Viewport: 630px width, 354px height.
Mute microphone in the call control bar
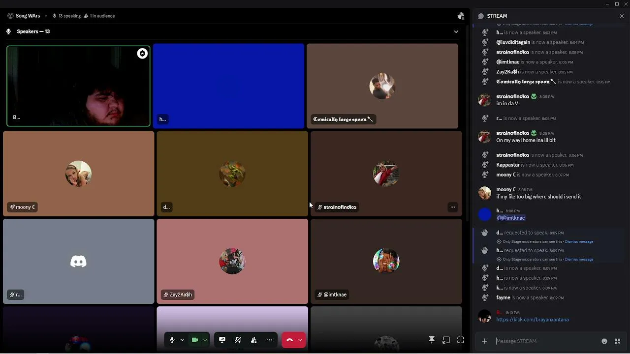click(x=172, y=340)
